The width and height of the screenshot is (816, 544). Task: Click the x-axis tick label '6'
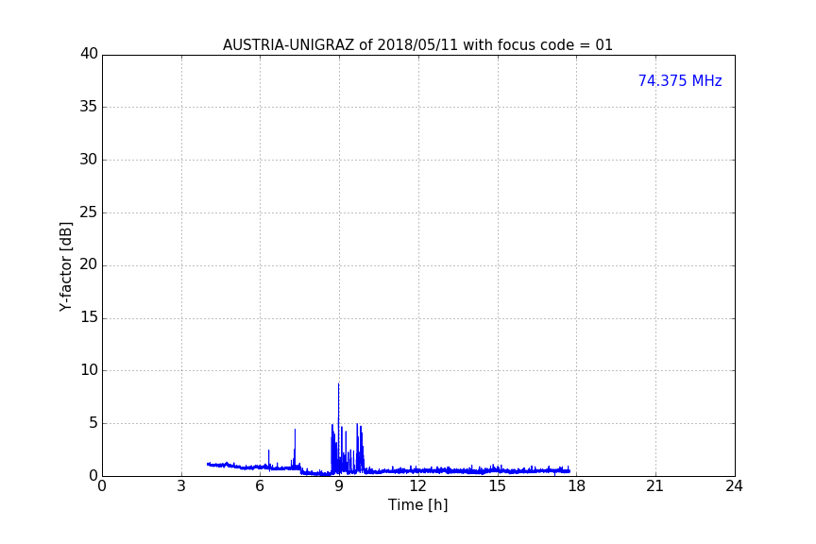(261, 486)
